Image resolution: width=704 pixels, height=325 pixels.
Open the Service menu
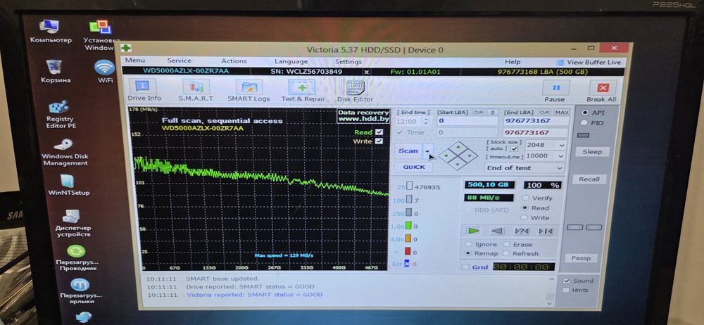pos(179,60)
